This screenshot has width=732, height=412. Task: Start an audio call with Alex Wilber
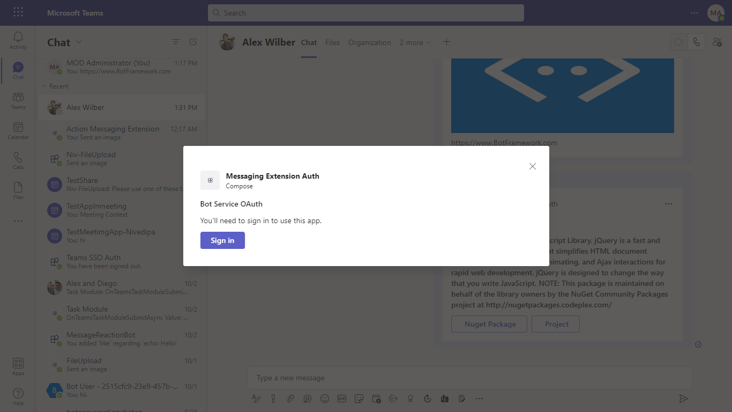coord(696,42)
